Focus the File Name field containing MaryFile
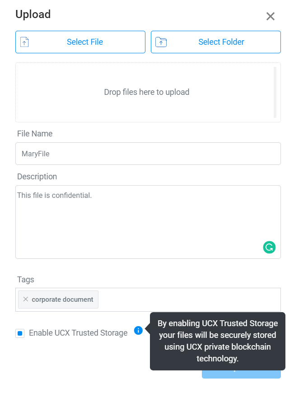Viewport: 294px width, 393px height. 148,154
